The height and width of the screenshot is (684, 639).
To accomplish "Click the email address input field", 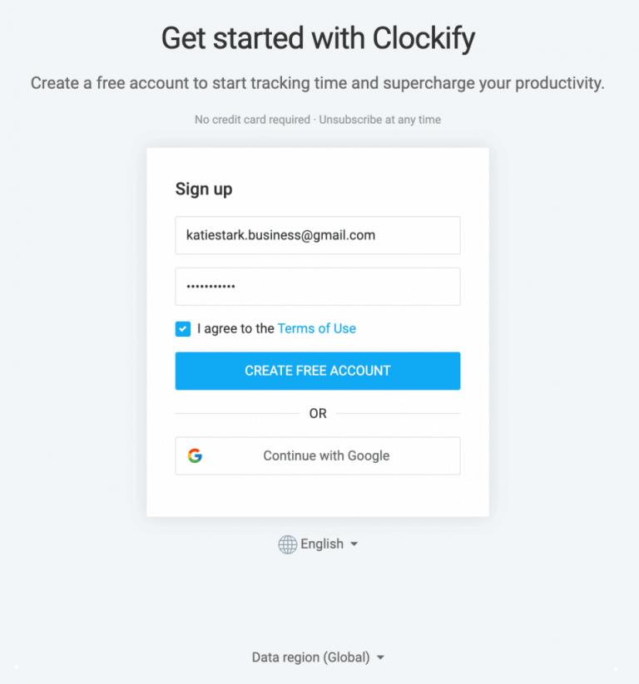I will click(318, 235).
